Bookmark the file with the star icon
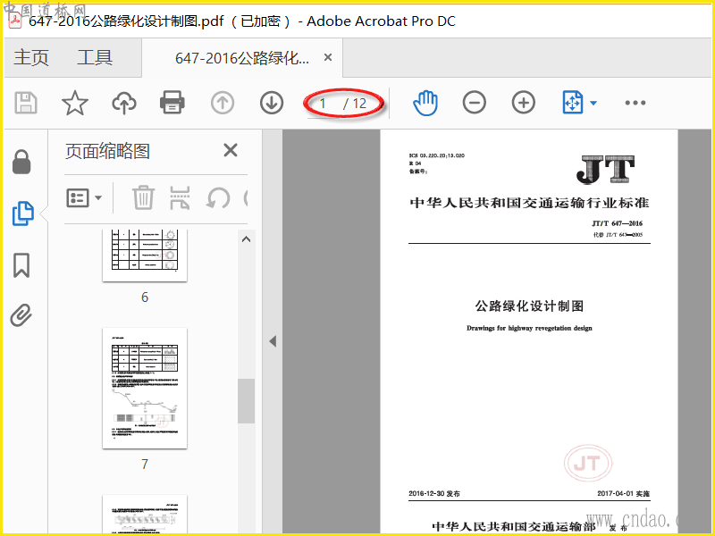 75,103
